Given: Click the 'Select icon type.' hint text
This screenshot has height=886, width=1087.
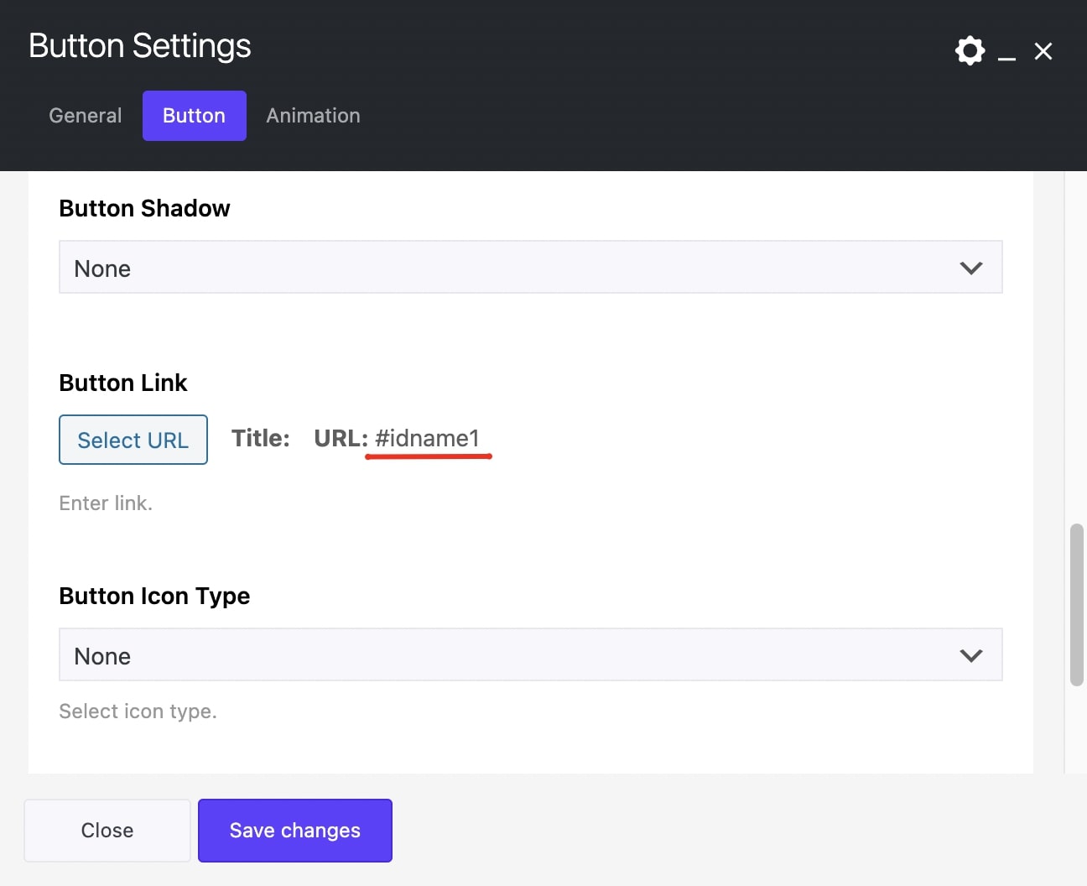Looking at the screenshot, I should [138, 711].
